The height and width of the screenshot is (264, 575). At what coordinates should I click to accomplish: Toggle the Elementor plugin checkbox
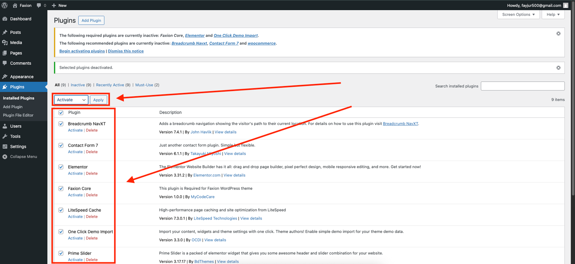click(61, 167)
